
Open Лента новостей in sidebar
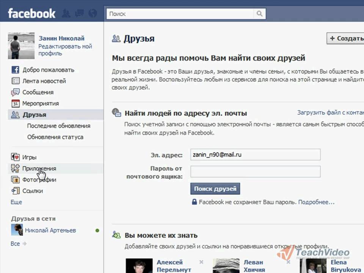click(44, 81)
